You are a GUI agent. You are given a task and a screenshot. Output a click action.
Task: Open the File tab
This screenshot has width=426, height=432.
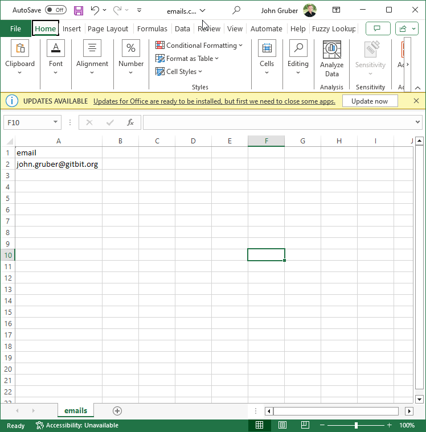point(16,28)
